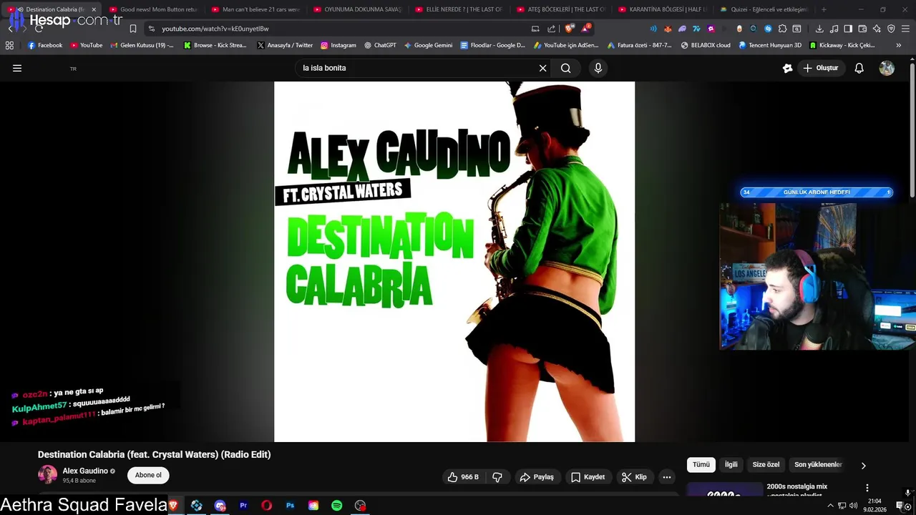Dislike the video with thumbs-down icon

[x=497, y=477]
